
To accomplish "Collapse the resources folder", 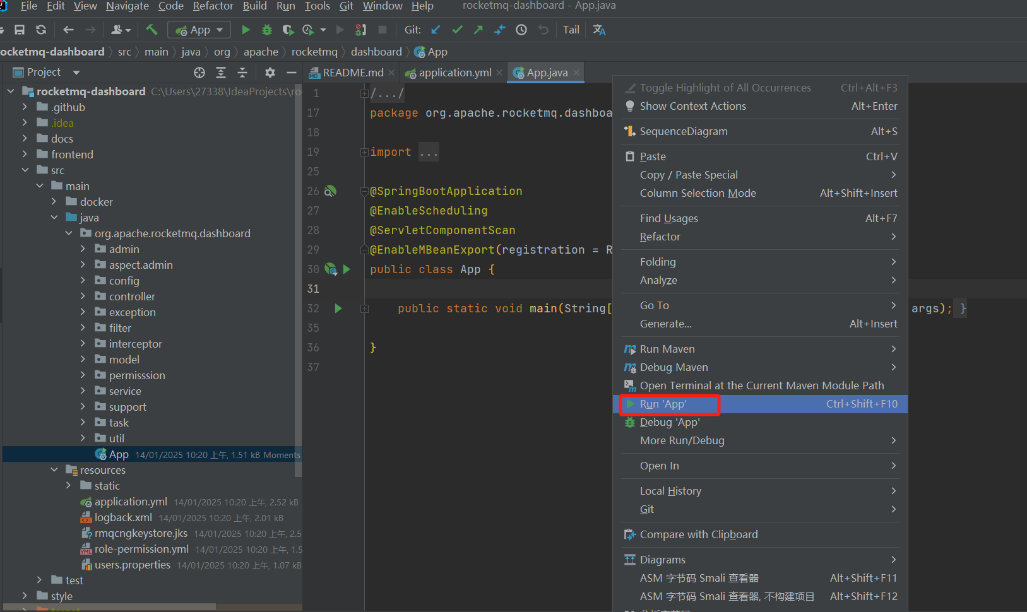I will [x=54, y=470].
